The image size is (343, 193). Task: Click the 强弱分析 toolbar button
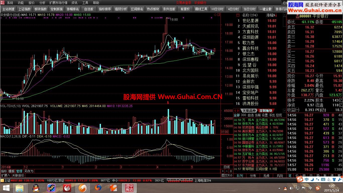(x=121, y=9)
